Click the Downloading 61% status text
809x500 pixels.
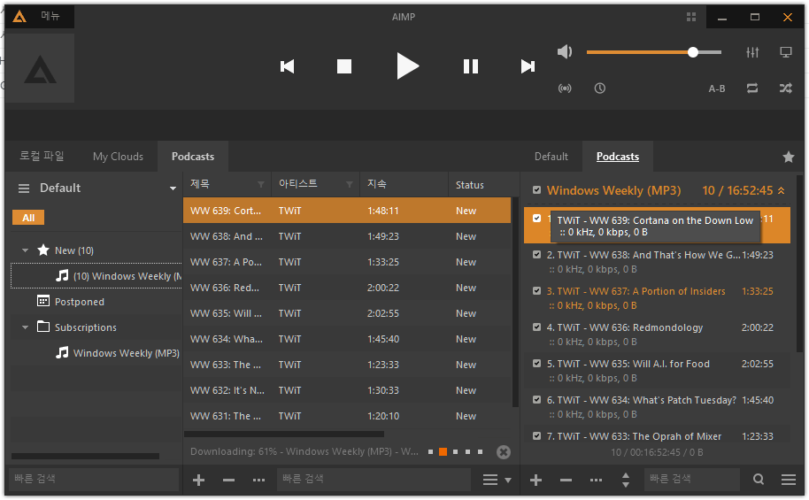[304, 451]
